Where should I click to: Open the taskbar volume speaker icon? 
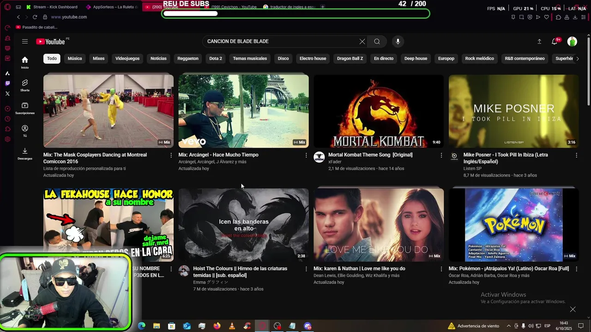coord(531,326)
